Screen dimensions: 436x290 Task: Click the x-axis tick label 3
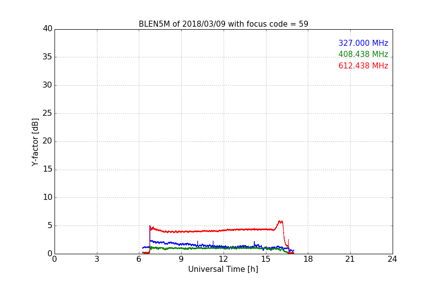[x=97, y=259]
